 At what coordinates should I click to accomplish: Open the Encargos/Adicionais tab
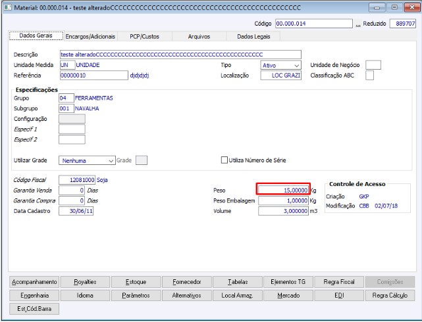pos(90,37)
